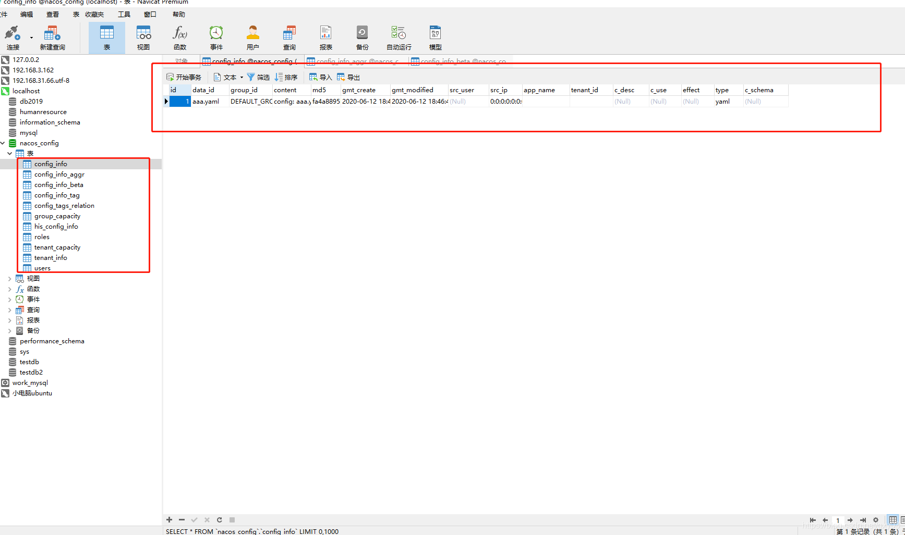Open the 自动运行 automation toolbar button
This screenshot has width=905, height=535.
tap(399, 38)
